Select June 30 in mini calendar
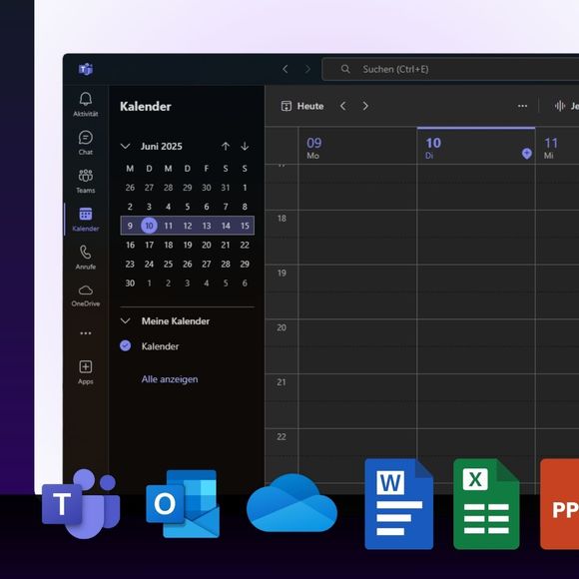 (x=130, y=284)
